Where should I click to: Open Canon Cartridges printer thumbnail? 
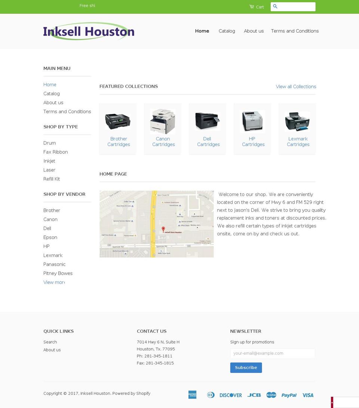point(163,121)
